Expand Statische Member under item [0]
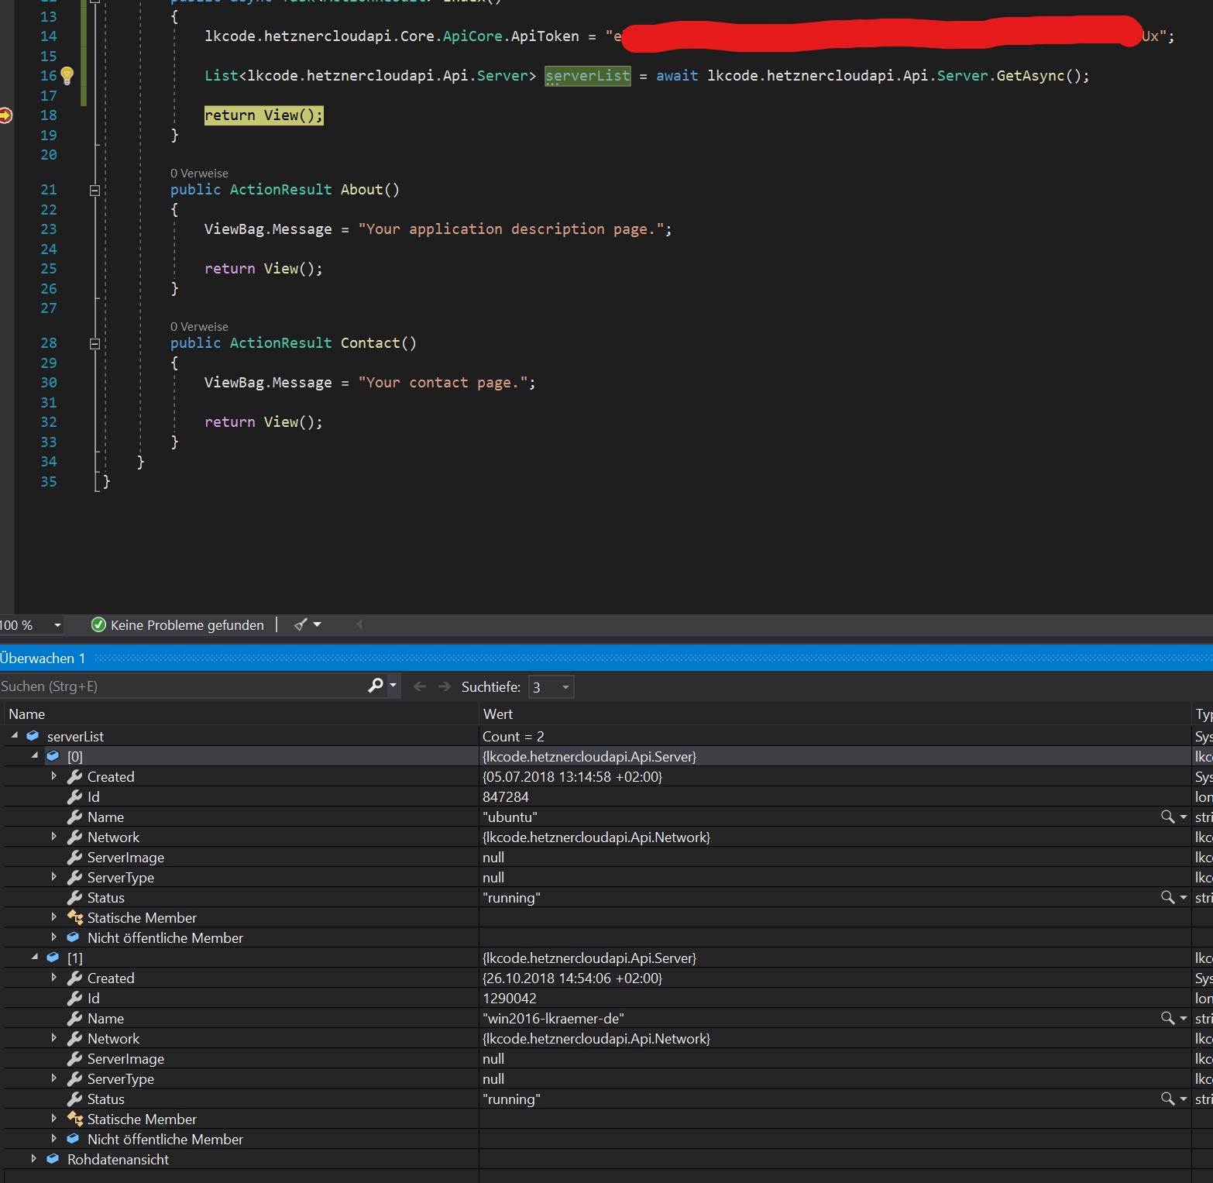 54,917
